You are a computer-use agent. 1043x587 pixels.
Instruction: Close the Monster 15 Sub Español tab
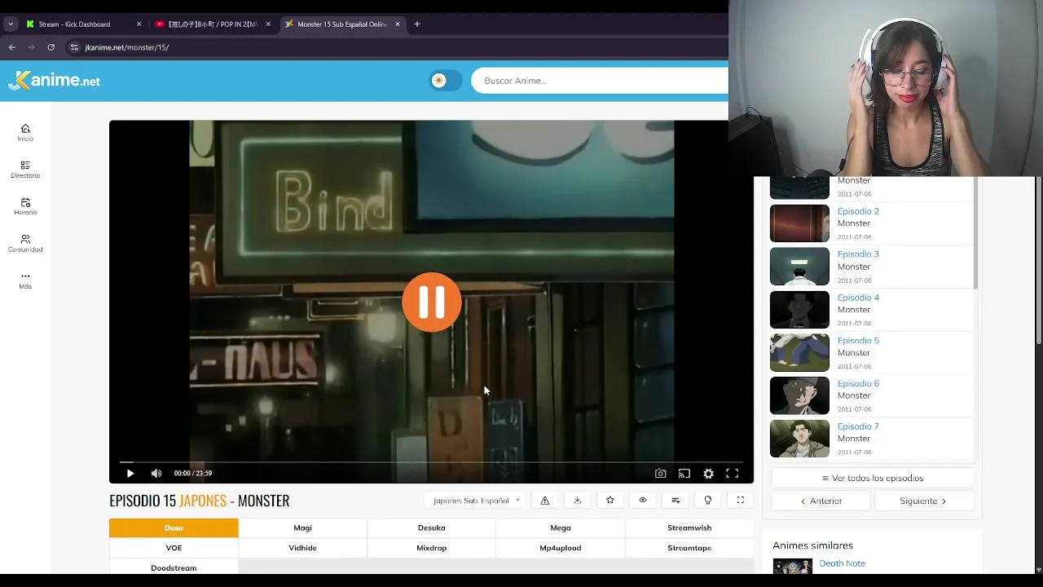(398, 24)
